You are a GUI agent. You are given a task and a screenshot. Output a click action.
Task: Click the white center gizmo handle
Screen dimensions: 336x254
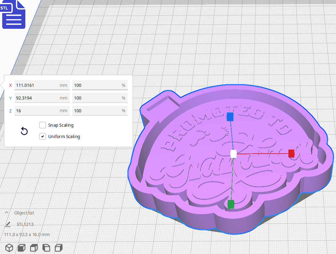click(233, 154)
